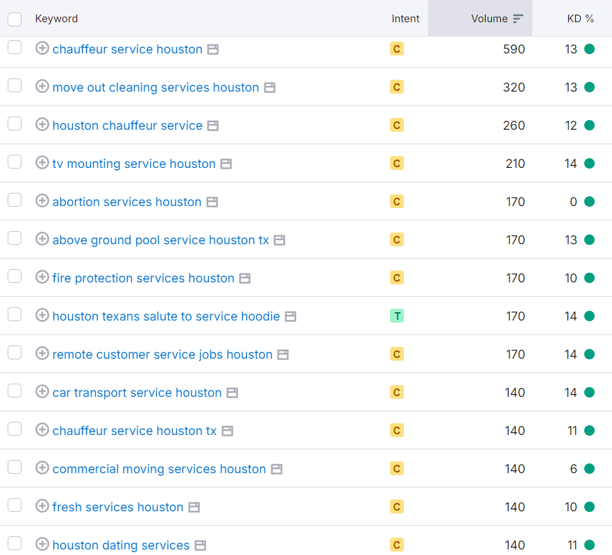Image resolution: width=612 pixels, height=555 pixels.
Task: Click plus icon for fresh services houston
Action: click(42, 506)
